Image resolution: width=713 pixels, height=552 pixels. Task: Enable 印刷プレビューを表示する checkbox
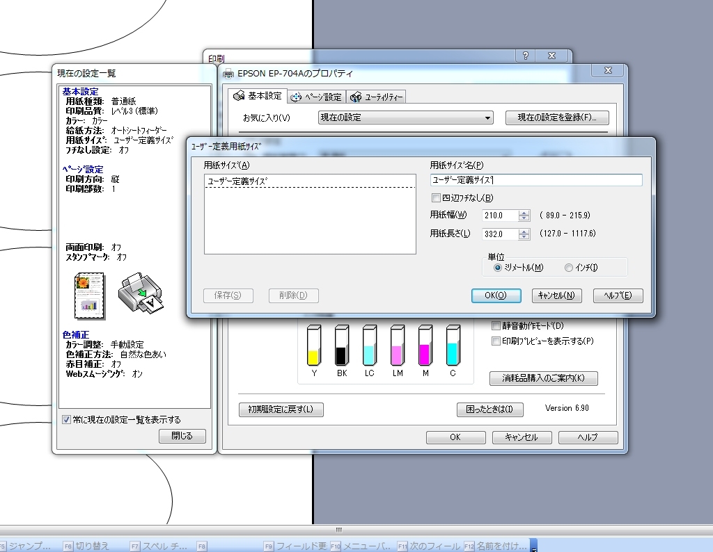tap(496, 341)
